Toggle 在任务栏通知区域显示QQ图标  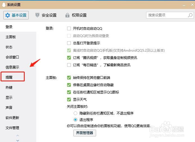click(x=69, y=92)
